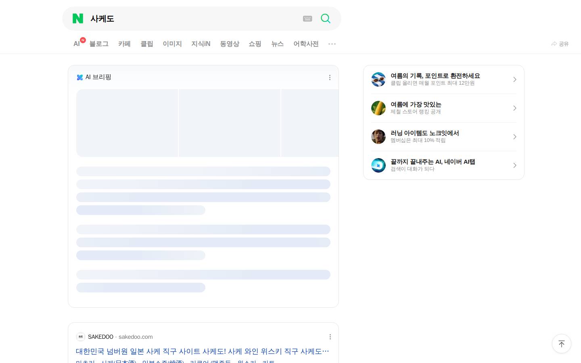Click the blue AI tab thumbnail icon
581x363 pixels.
point(378,165)
